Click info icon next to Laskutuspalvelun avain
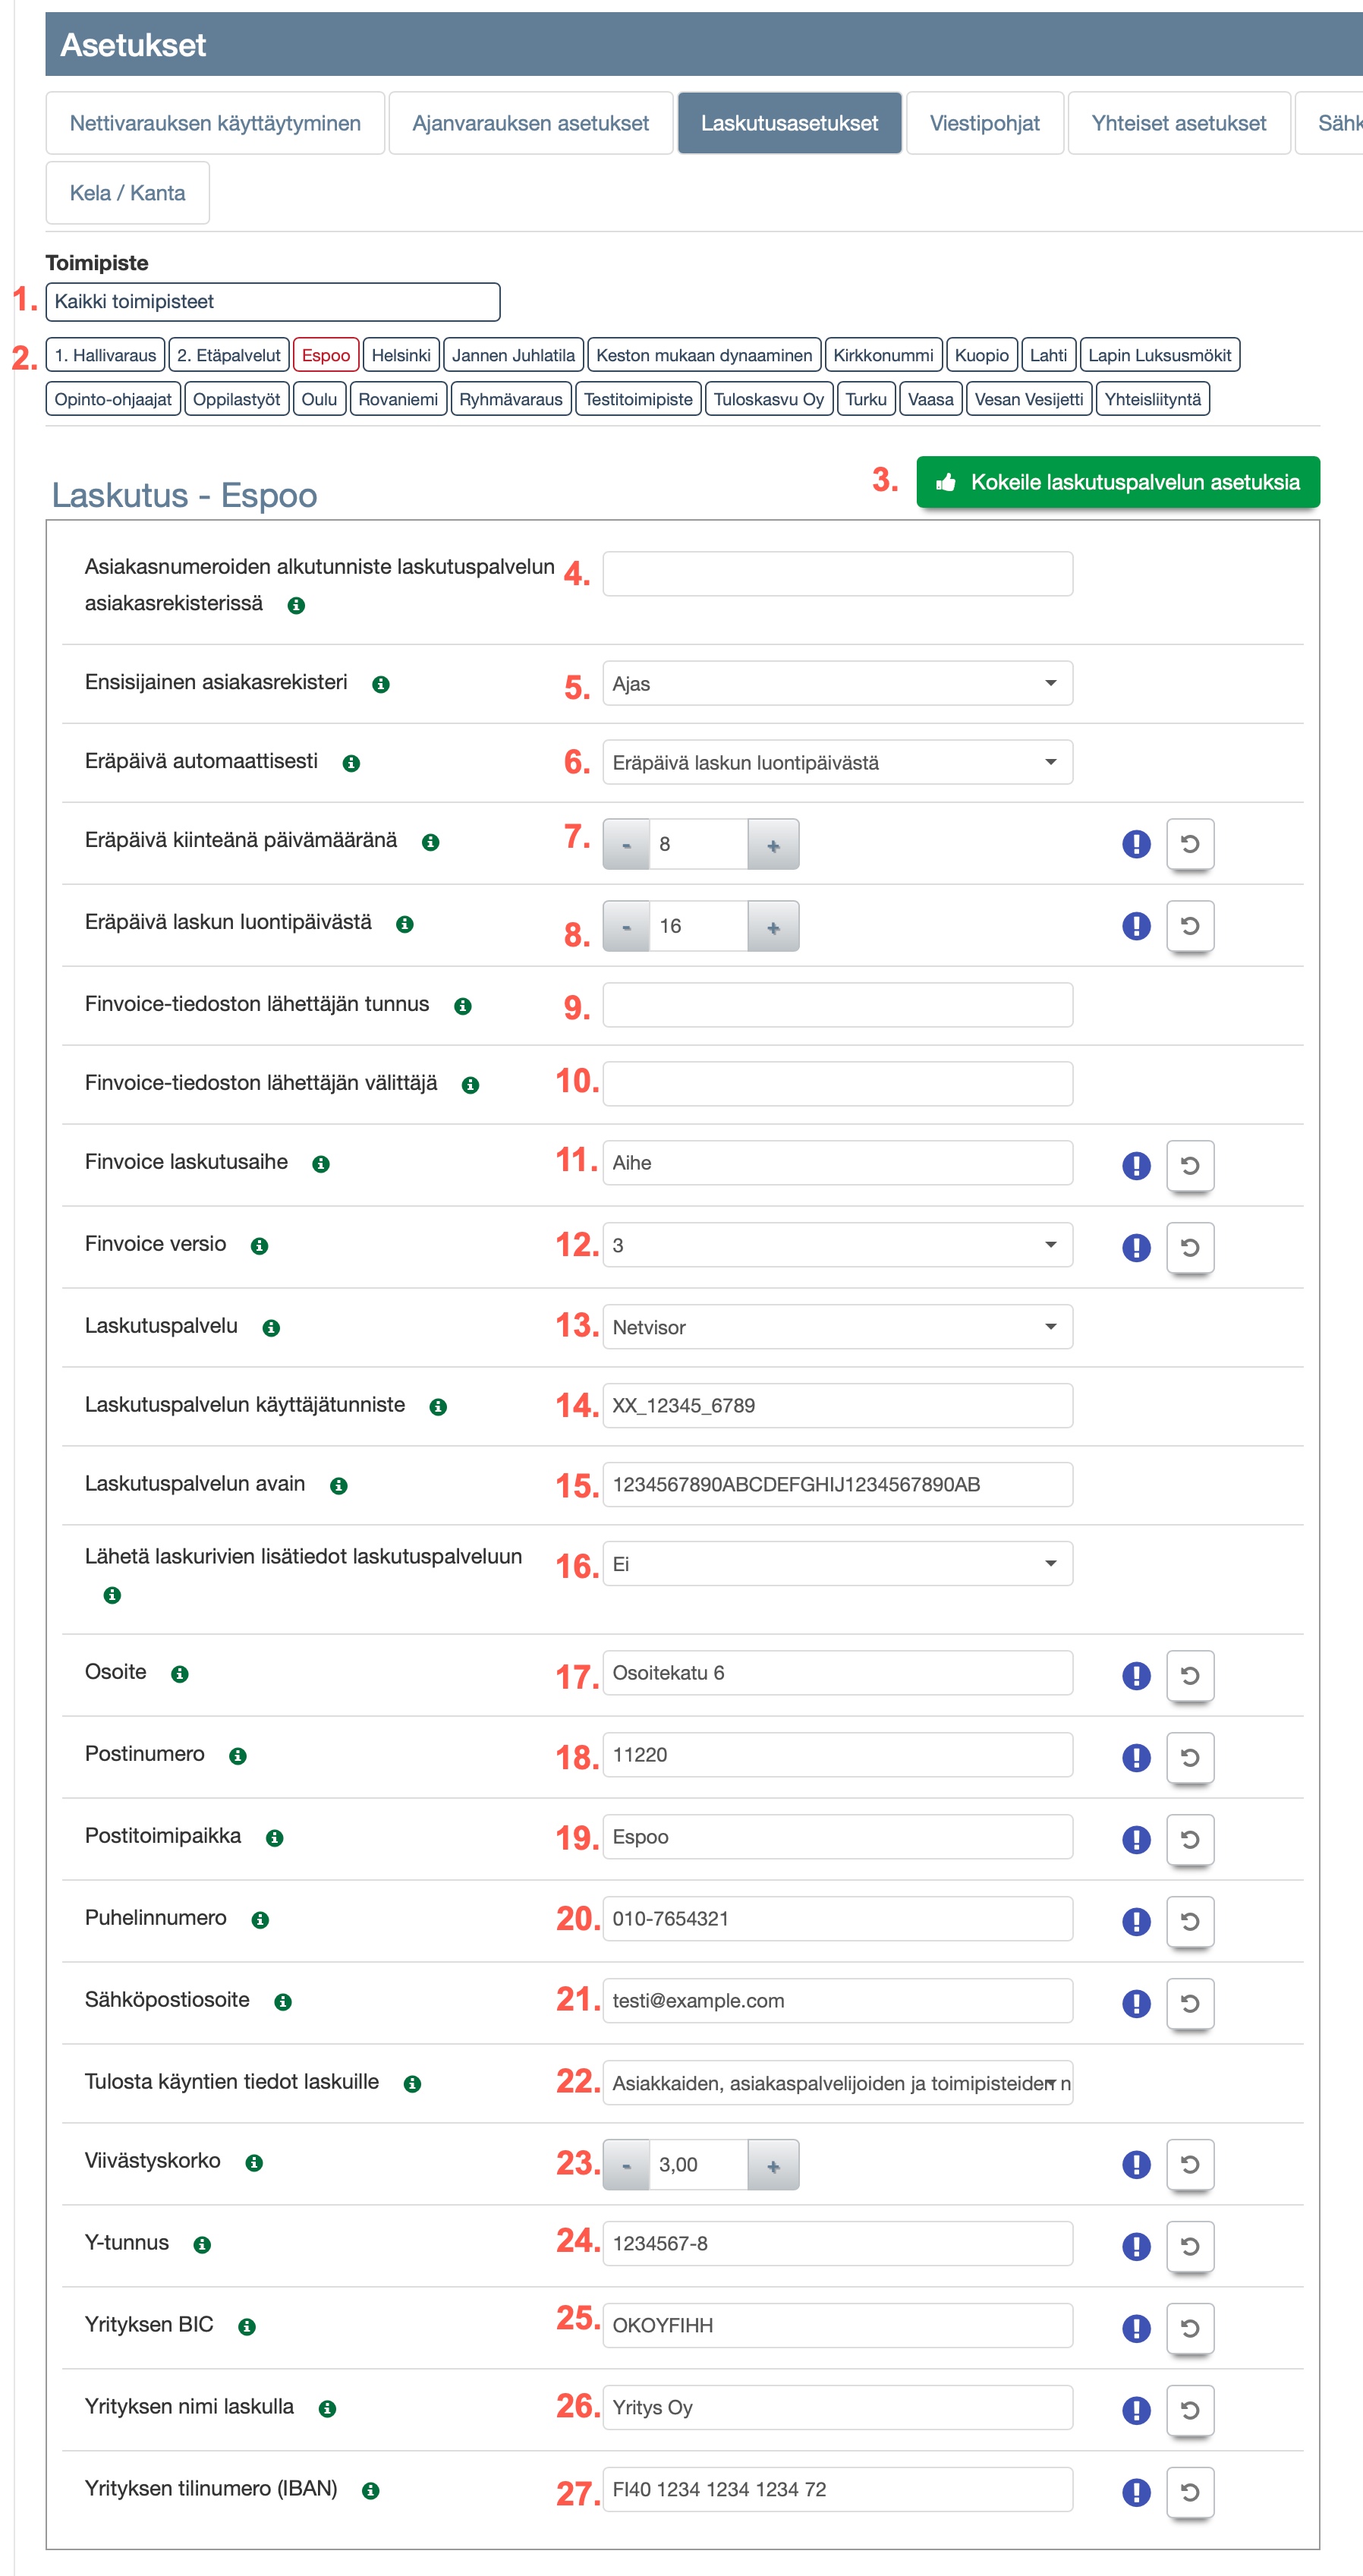 pyautogui.click(x=339, y=1486)
